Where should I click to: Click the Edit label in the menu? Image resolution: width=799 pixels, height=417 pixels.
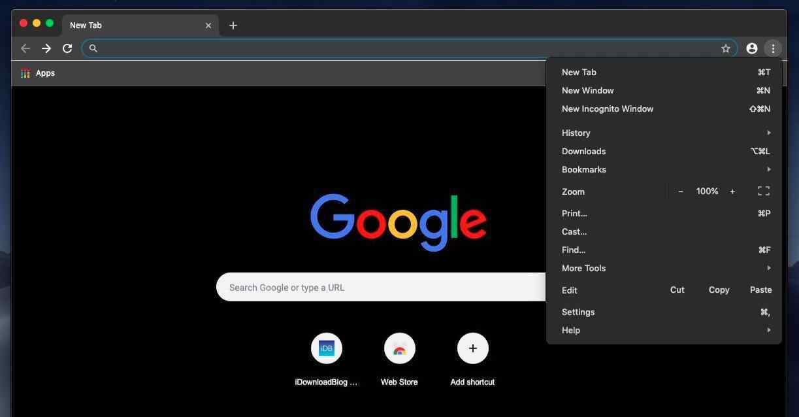[x=569, y=290]
